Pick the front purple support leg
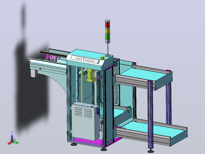205x154 pixels. (x=150, y=115)
